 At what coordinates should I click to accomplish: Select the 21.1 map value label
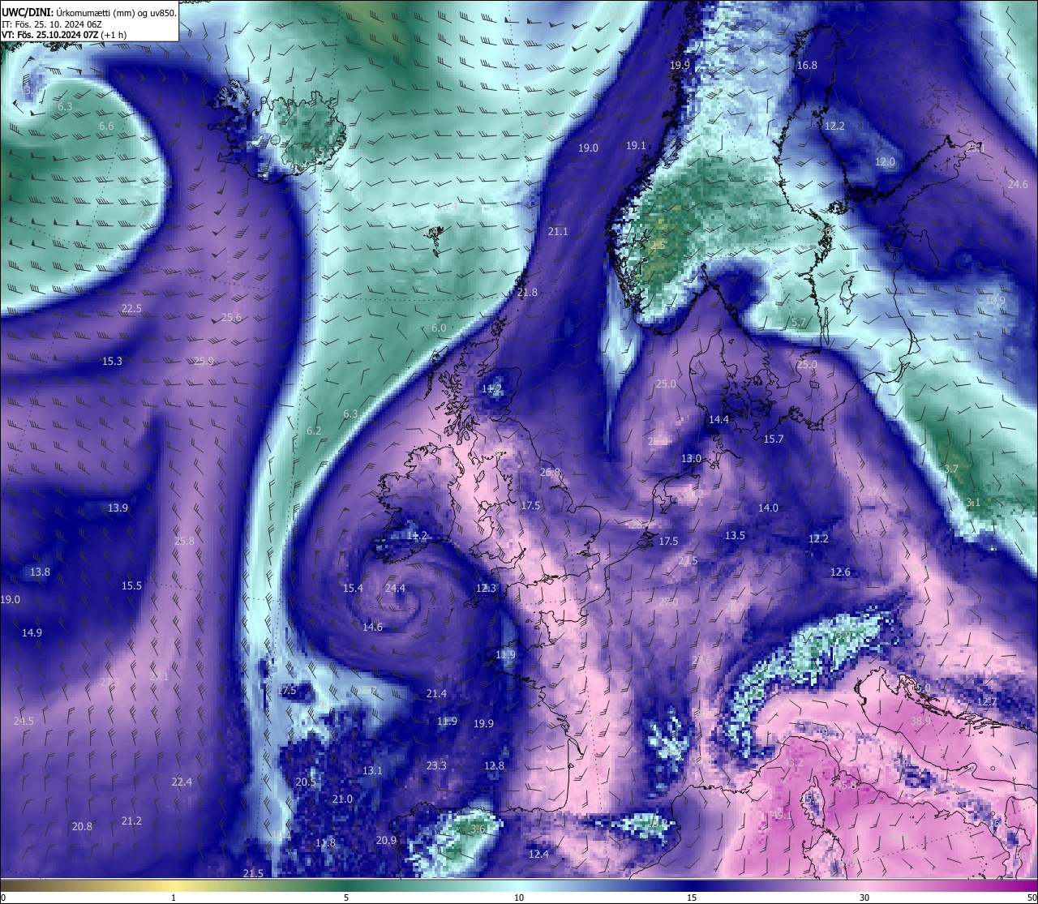558,232
